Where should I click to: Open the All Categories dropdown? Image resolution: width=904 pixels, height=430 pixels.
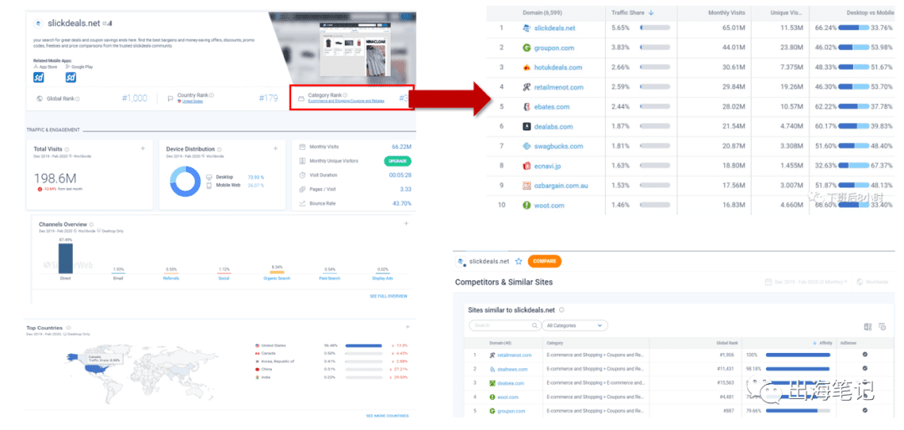pos(575,325)
